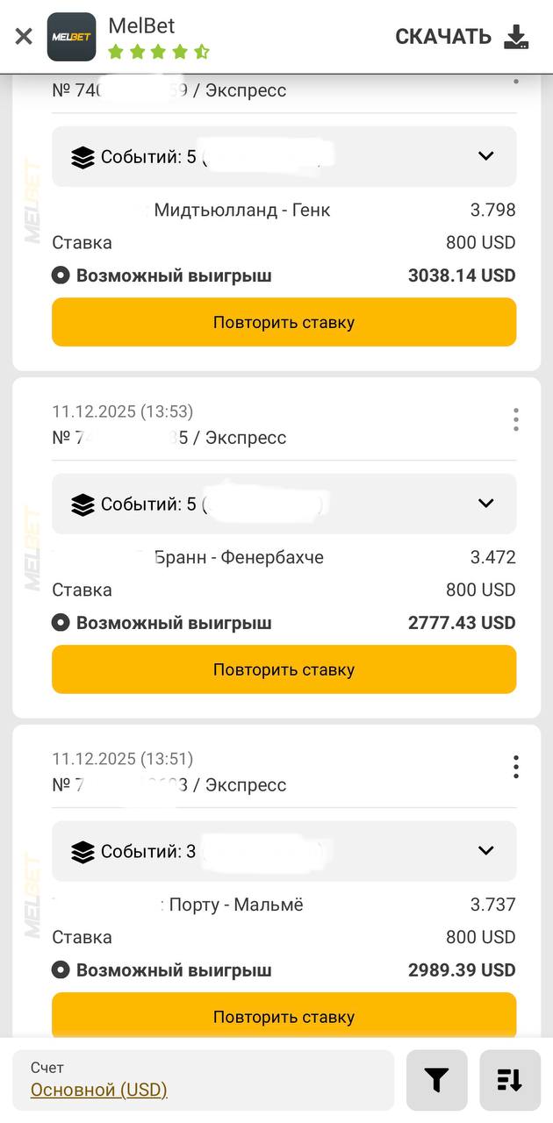Image resolution: width=553 pixels, height=1123 pixels.
Task: Expand events list for Бранн - Фенербахче bet
Action: tap(485, 504)
